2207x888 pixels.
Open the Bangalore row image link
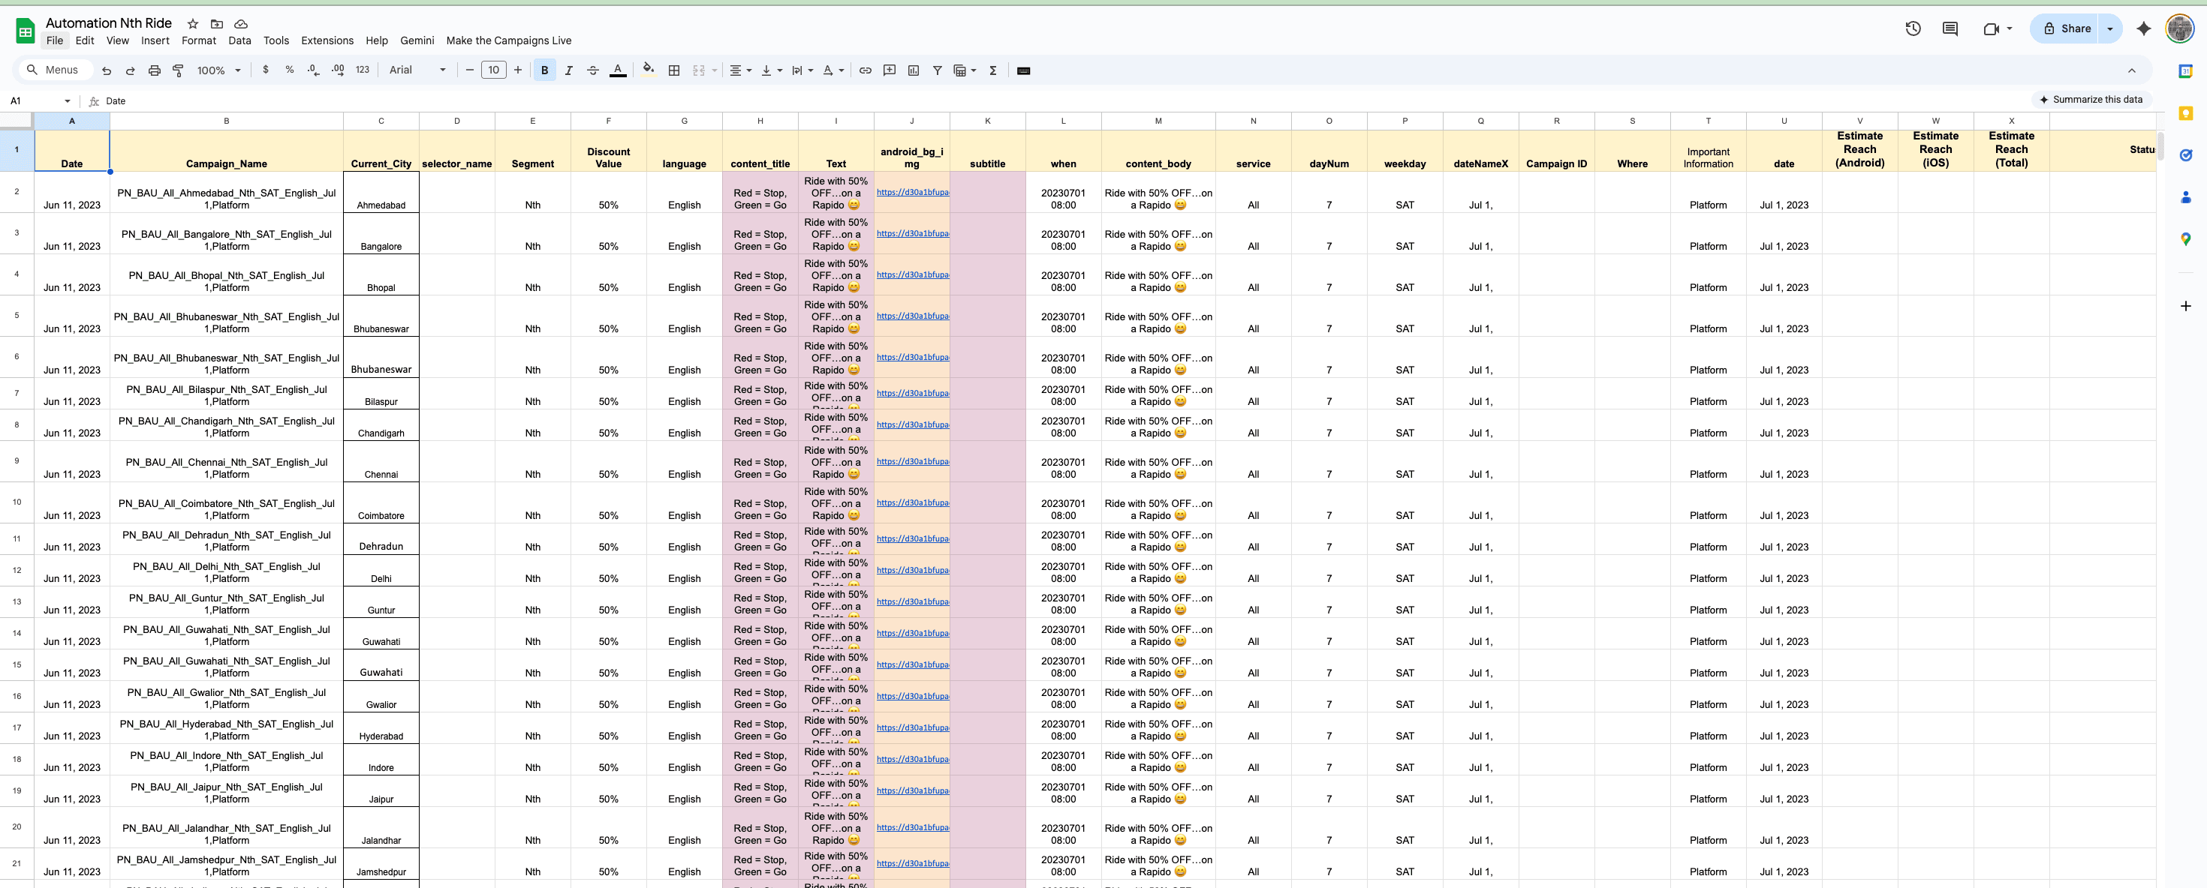[912, 233]
